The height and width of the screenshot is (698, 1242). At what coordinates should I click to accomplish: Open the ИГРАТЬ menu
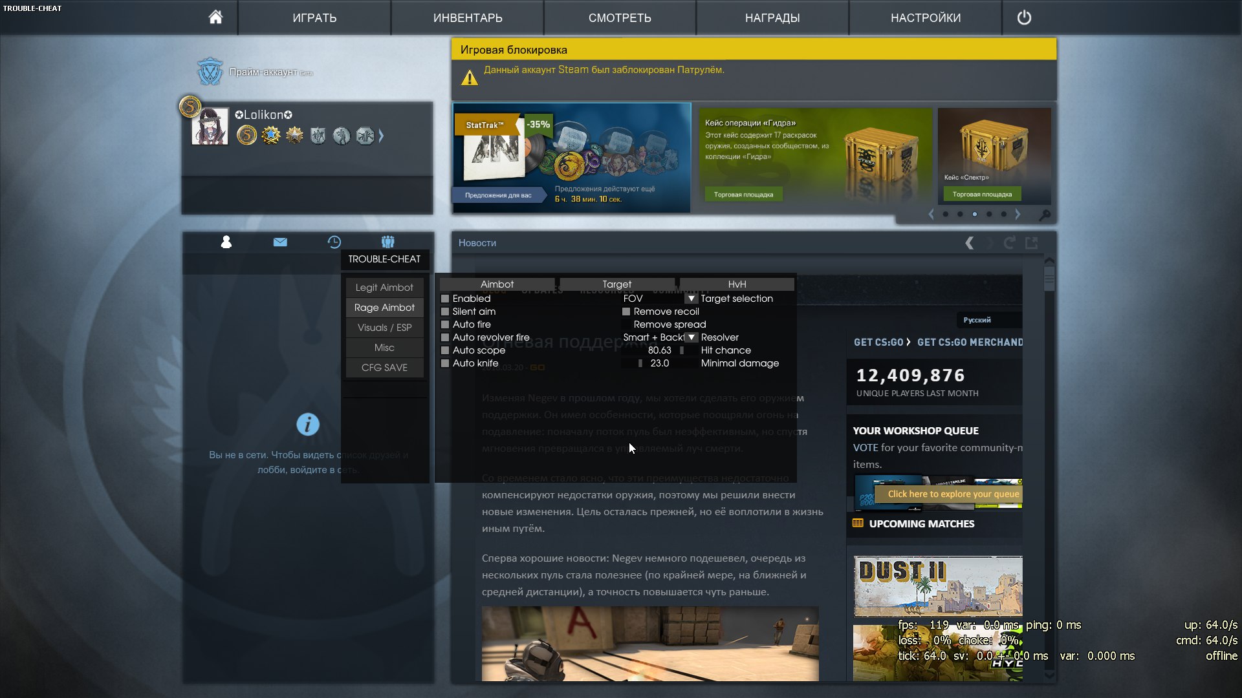(x=314, y=17)
